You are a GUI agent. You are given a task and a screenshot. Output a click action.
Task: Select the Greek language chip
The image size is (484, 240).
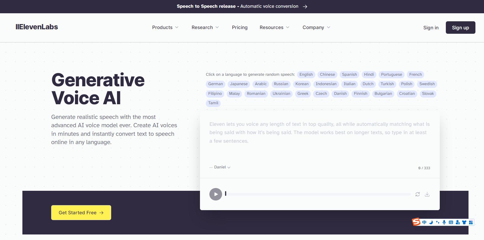(x=303, y=94)
